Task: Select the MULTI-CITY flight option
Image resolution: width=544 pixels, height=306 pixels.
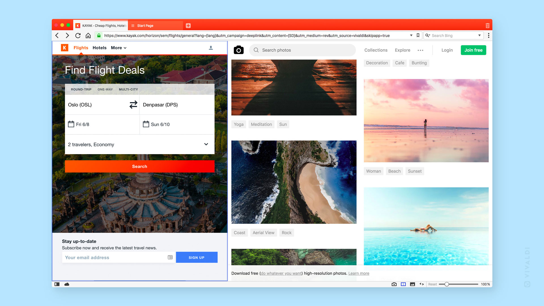Action: (x=128, y=89)
